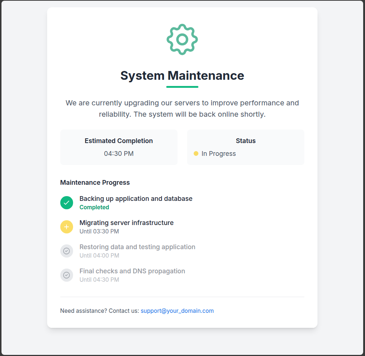Screen dimensions: 365x356
Task: Click Migrating server infrastructure step title
Action: coord(127,223)
